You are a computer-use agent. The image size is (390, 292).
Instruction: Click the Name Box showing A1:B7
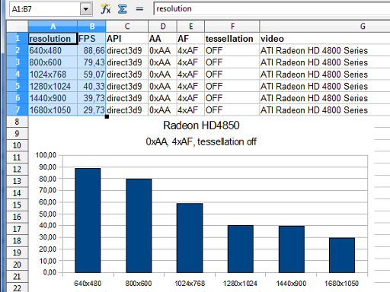[45, 9]
